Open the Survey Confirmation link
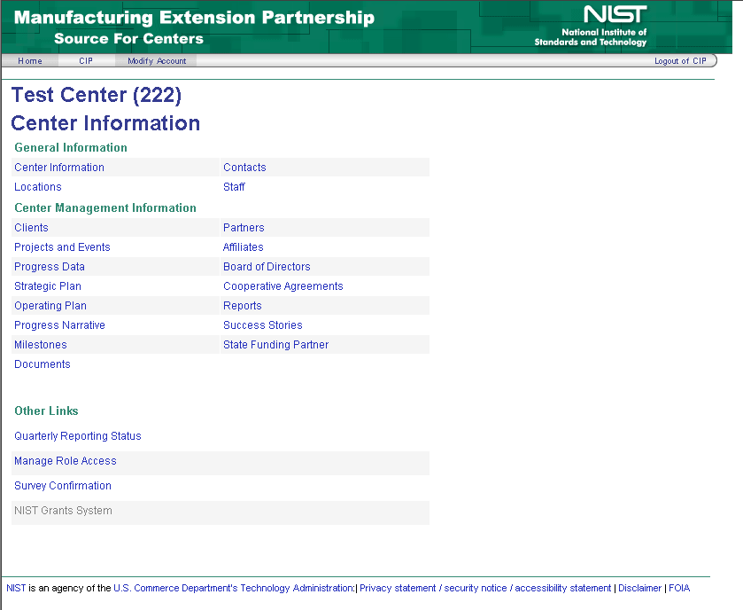Viewport: 743px width, 610px height. pyautogui.click(x=63, y=486)
